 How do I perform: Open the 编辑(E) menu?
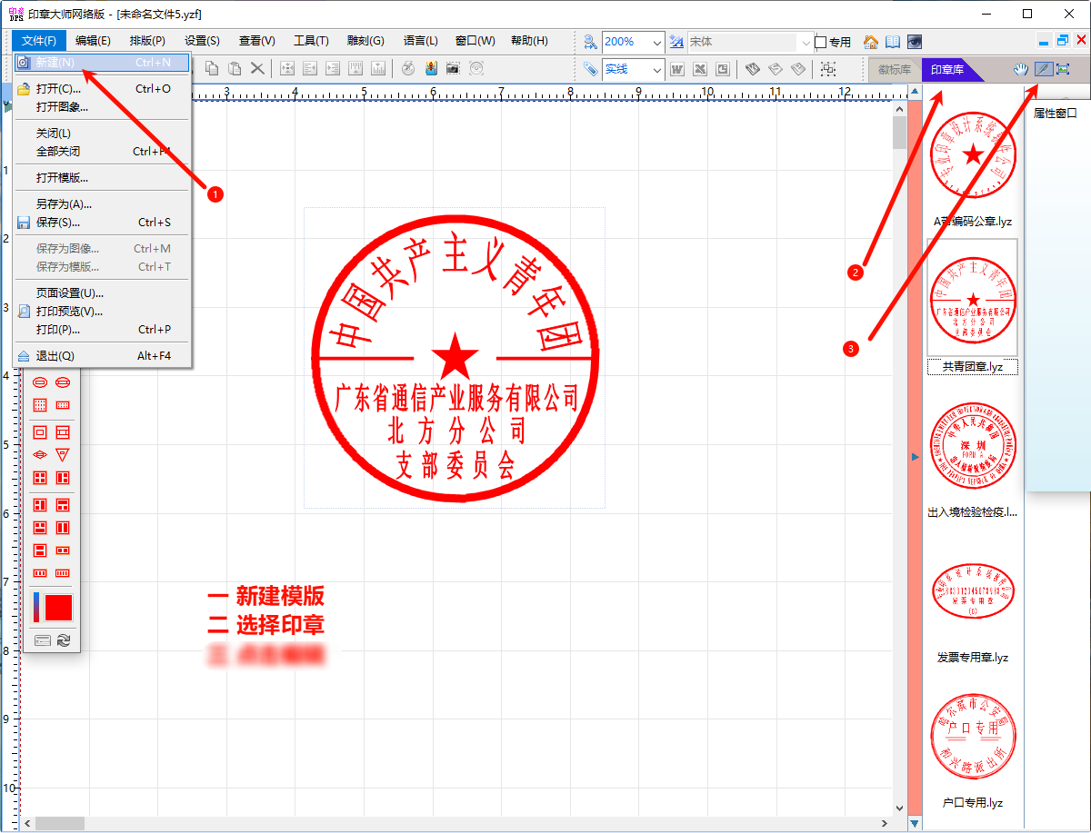click(x=93, y=41)
